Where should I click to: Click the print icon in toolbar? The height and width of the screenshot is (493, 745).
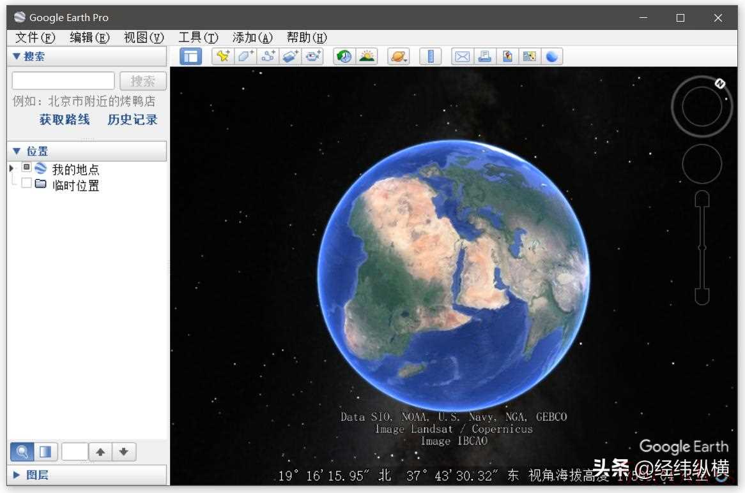coord(485,56)
